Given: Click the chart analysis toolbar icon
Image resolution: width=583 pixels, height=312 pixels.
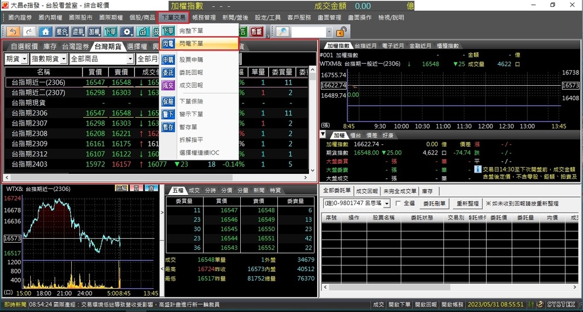Looking at the screenshot, I should (143, 31).
